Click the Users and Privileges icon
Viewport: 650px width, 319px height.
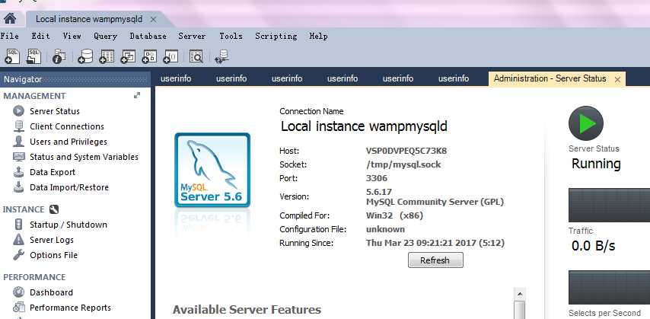[19, 142]
